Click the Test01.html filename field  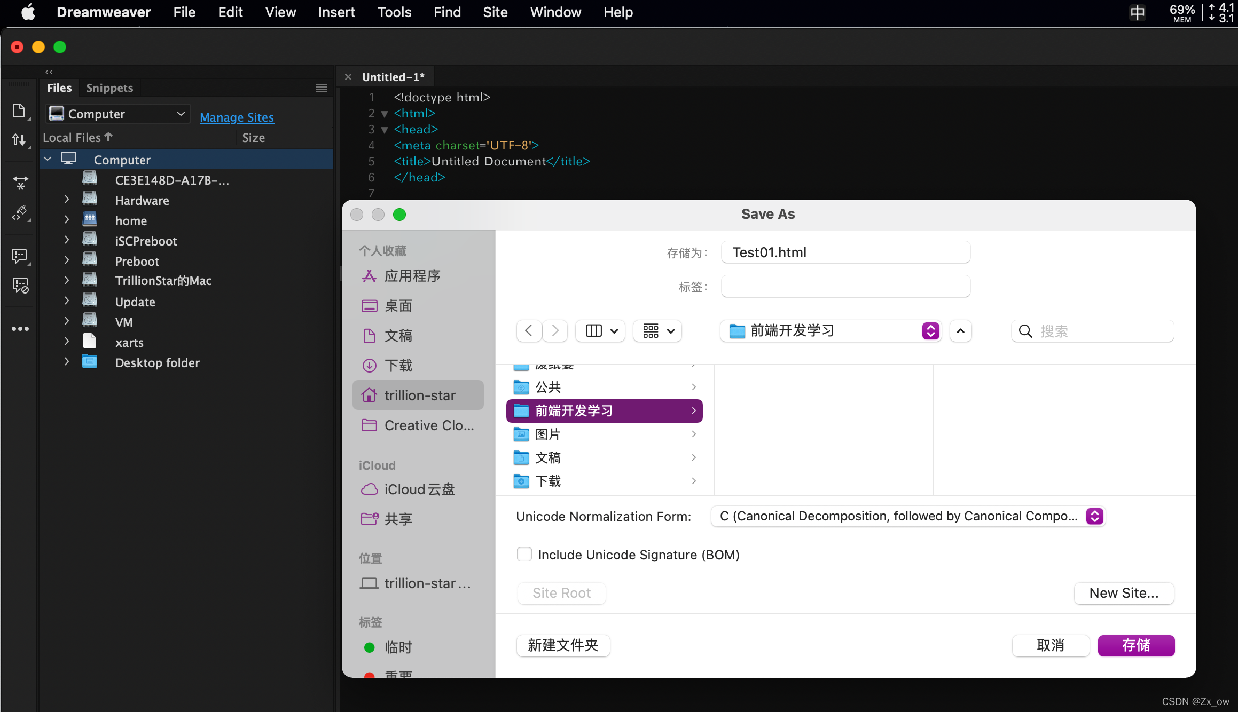pos(845,252)
